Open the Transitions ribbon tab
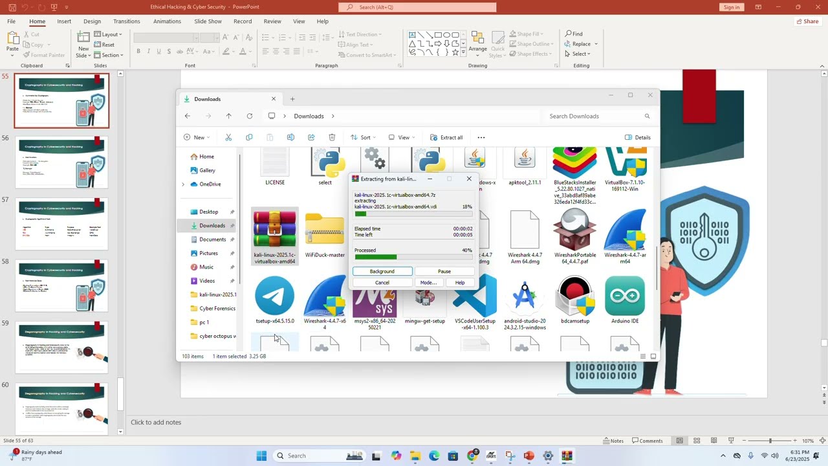828x466 pixels. (x=126, y=21)
